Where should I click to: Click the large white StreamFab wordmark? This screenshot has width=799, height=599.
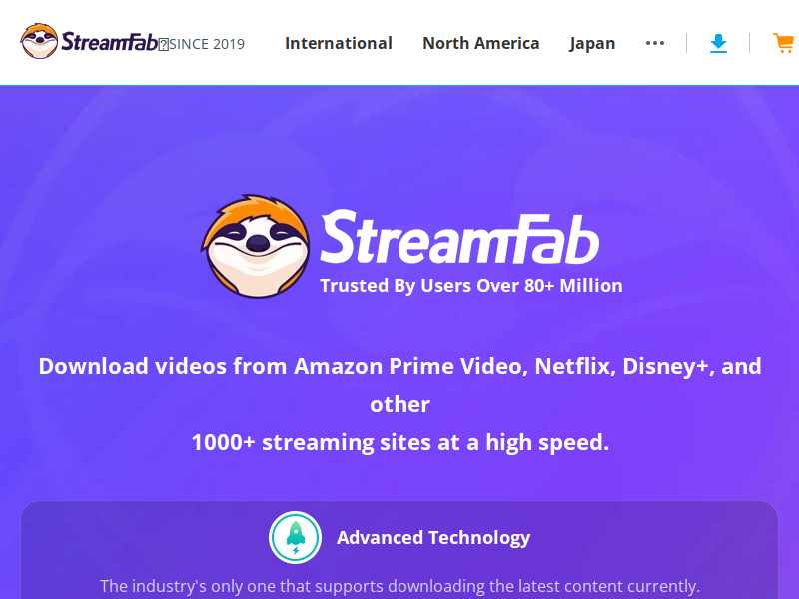coord(459,238)
